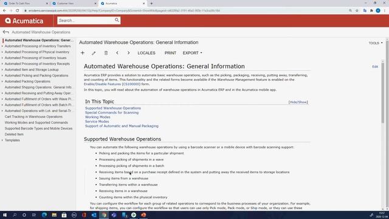The image size is (389, 219).
Task: Go to the next article arrow
Action: pyautogui.click(x=128, y=53)
